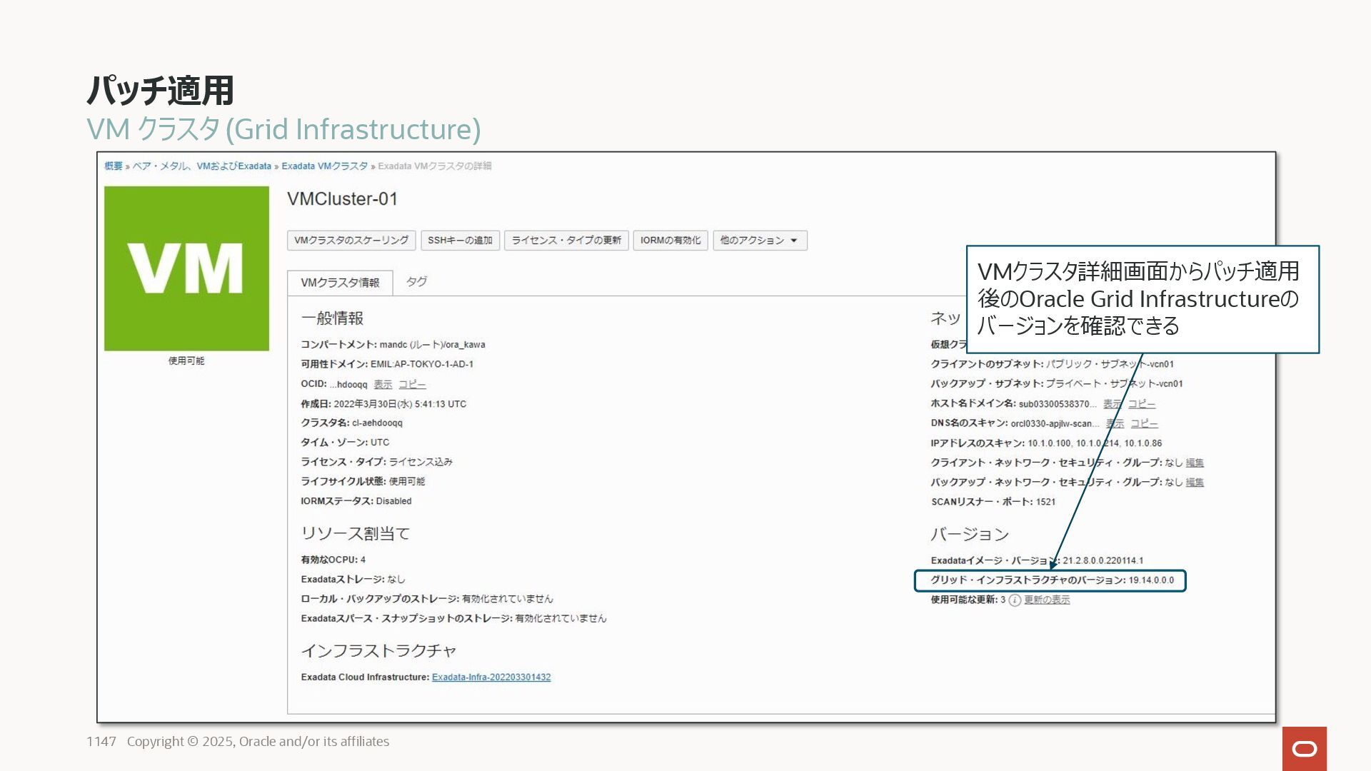Viewport: 1371px width, 771px height.
Task: Click the ライセンス・タイプの更新 button
Action: (566, 241)
